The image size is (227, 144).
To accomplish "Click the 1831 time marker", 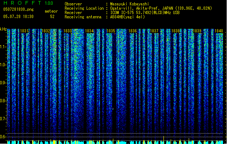I will click(x=25, y=31).
